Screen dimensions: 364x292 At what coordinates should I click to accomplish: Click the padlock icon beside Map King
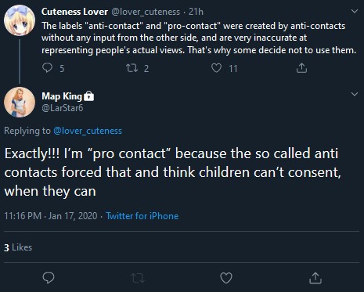coord(89,96)
